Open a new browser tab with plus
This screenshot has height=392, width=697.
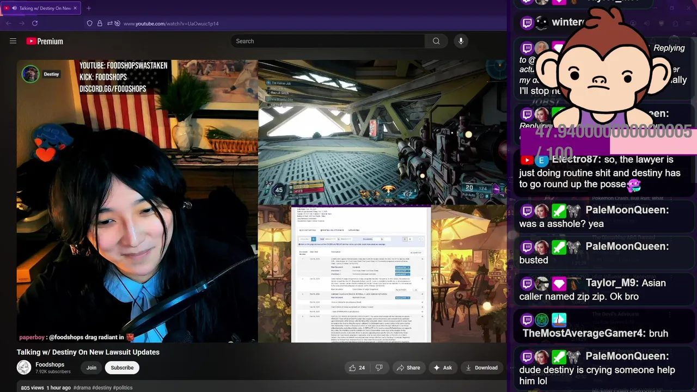point(89,8)
